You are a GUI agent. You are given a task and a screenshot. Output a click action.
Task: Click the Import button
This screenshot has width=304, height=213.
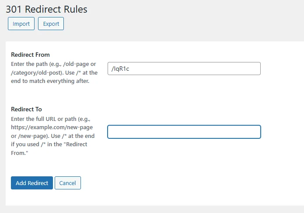(x=21, y=24)
